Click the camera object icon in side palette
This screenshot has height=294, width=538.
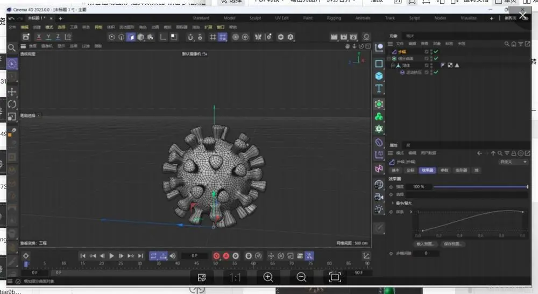point(379,196)
